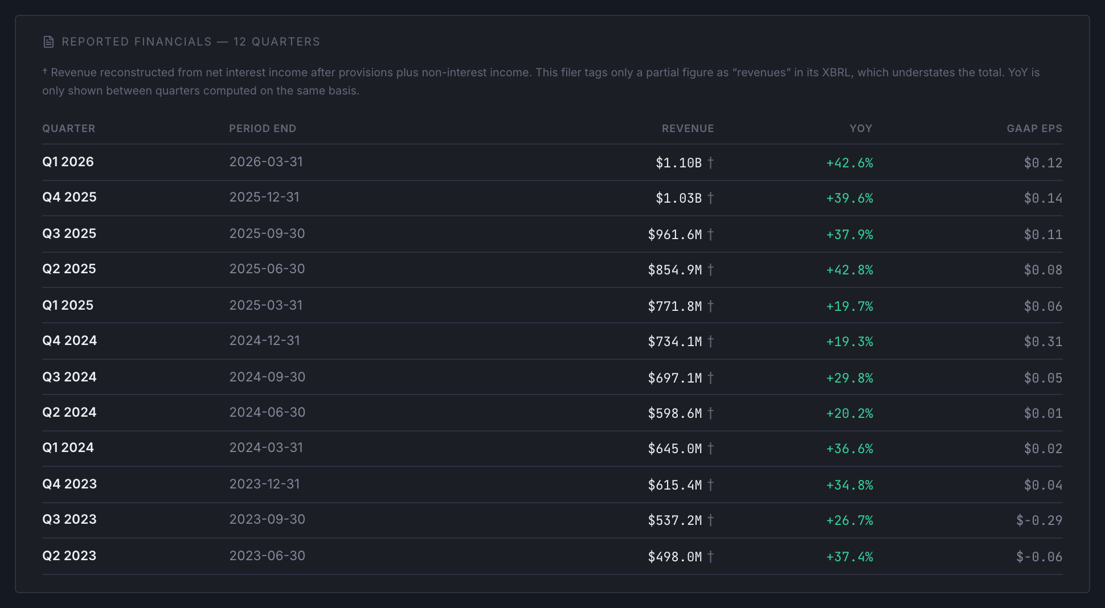
Task: Click the dagger footnote marker beside $734.1M
Action: click(710, 342)
